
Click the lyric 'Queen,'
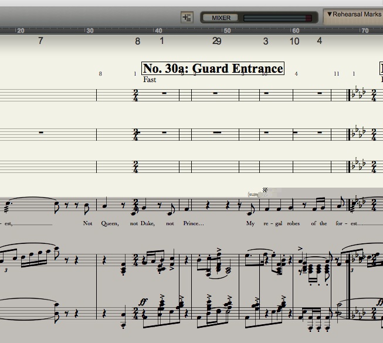(x=110, y=223)
